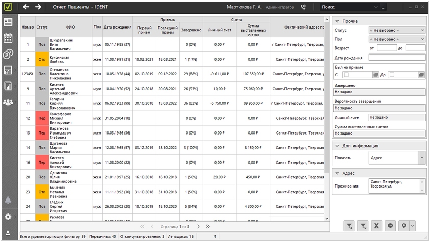Open the calendar schedule sidebar icon
This screenshot has height=241, width=429.
coord(8,38)
